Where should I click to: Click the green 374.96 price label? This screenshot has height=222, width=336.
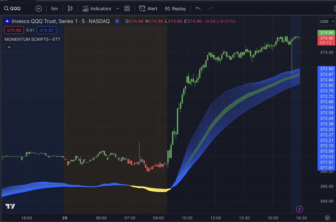click(x=327, y=32)
